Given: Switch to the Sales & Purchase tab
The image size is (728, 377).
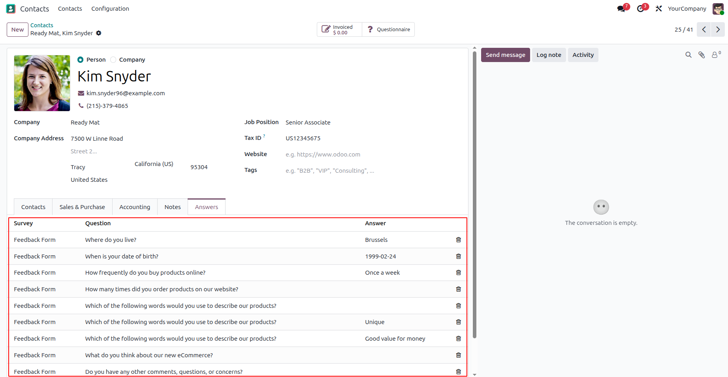Looking at the screenshot, I should point(82,207).
